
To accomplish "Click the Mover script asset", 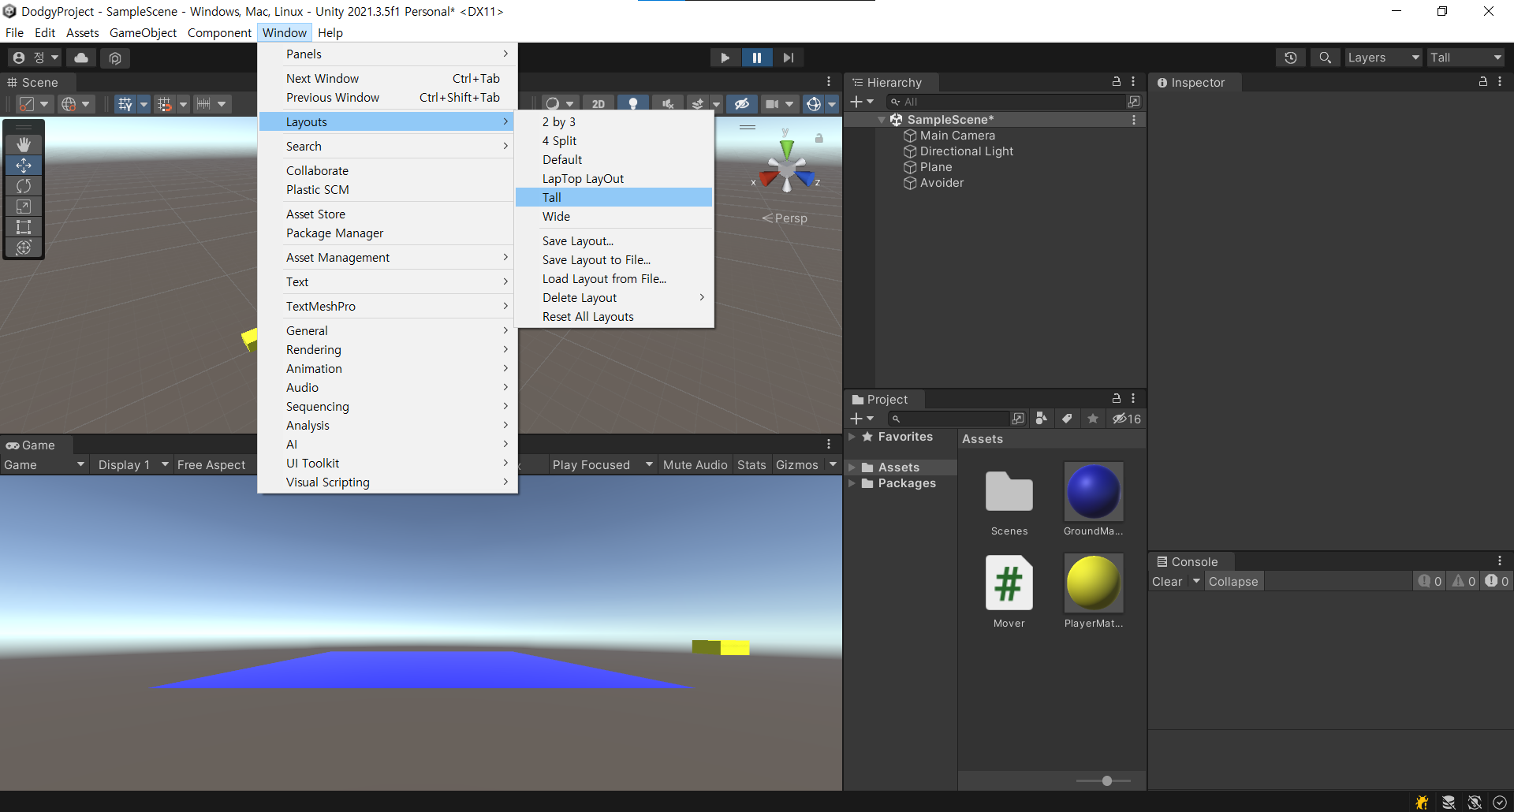I will click(1009, 591).
